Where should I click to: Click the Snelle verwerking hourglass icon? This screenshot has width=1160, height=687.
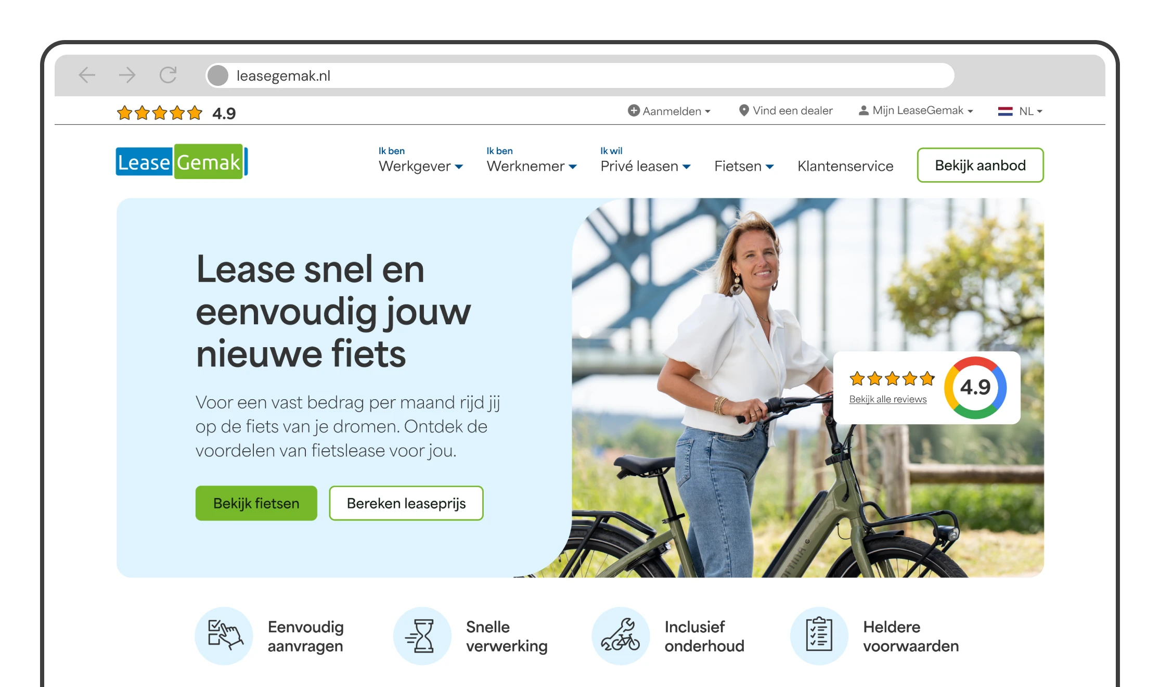coord(422,635)
